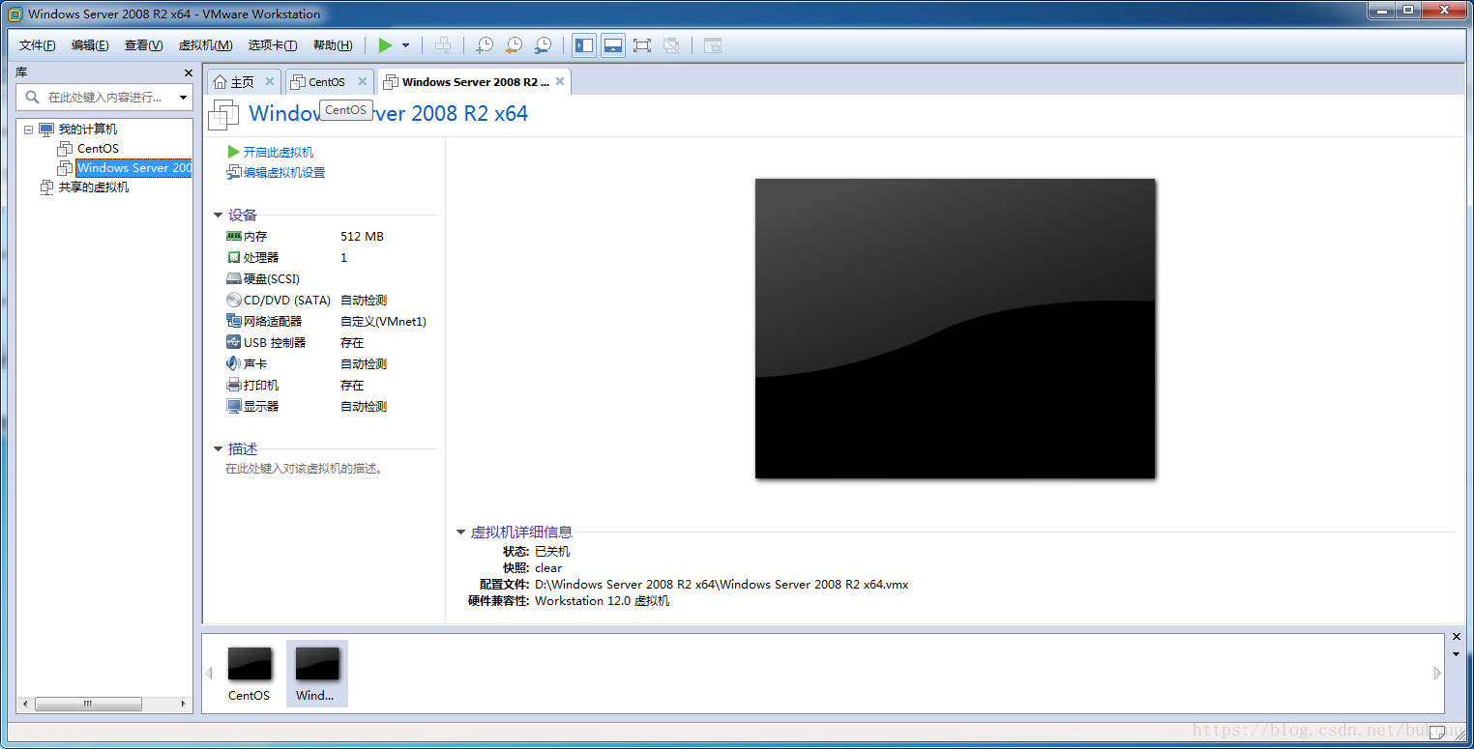This screenshot has height=749, width=1474.
Task: Click the 硬盘(SCSI) hard disk icon
Action: (x=233, y=278)
